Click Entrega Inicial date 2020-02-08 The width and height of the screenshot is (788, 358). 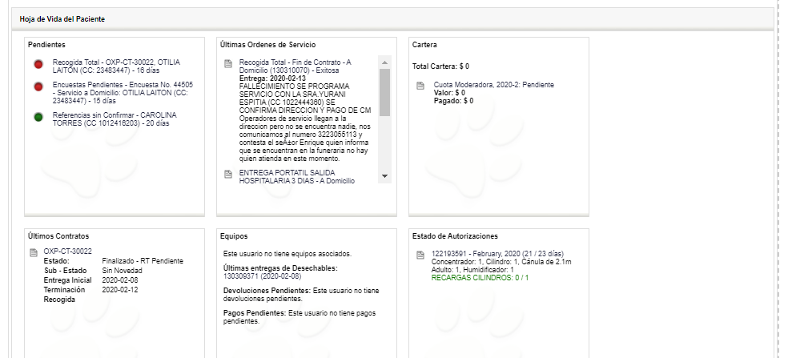pyautogui.click(x=119, y=280)
